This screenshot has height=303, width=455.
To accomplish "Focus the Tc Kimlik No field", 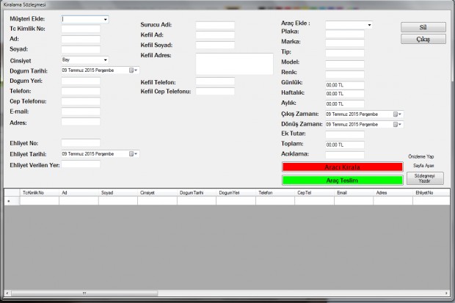I will [81, 29].
